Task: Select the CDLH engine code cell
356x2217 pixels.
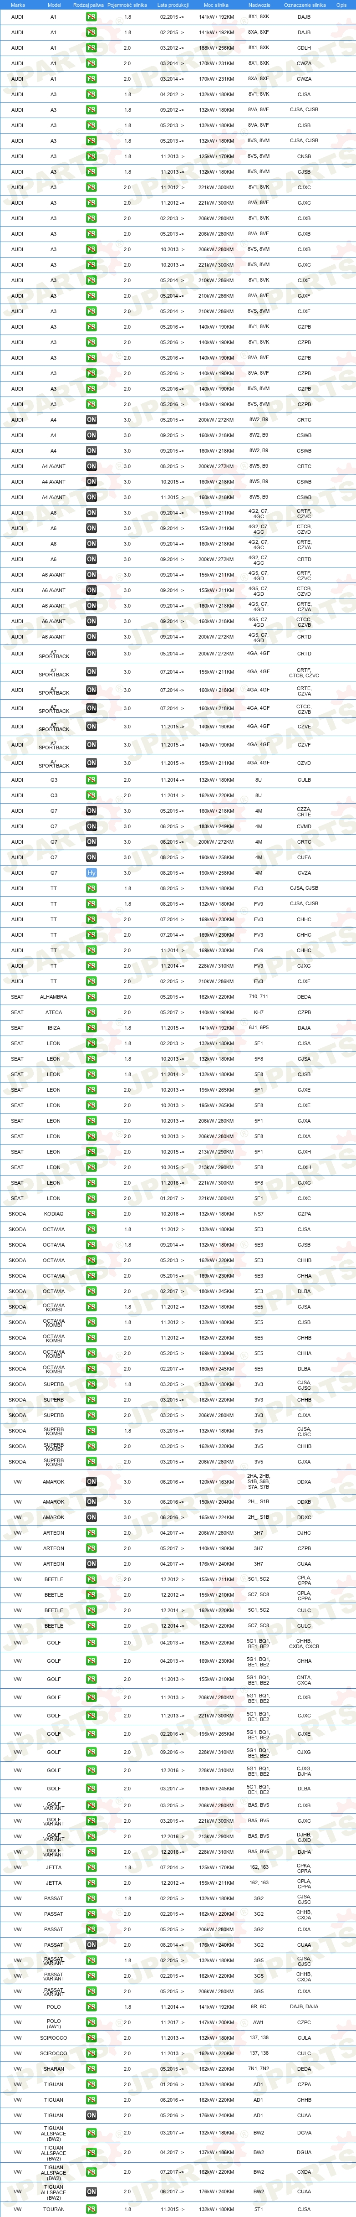Action: pos(305,48)
